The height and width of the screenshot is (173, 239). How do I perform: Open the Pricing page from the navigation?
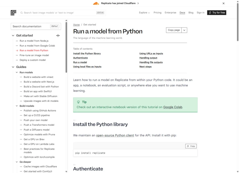click(x=157, y=12)
